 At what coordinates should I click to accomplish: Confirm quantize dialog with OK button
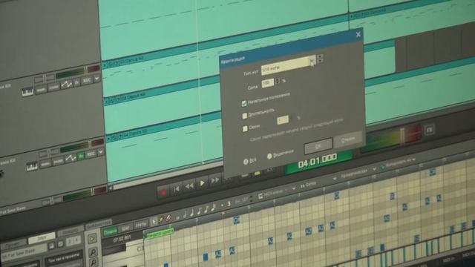click(318, 146)
